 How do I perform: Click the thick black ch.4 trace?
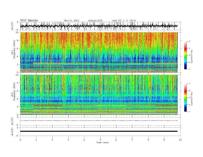[99, 131]
